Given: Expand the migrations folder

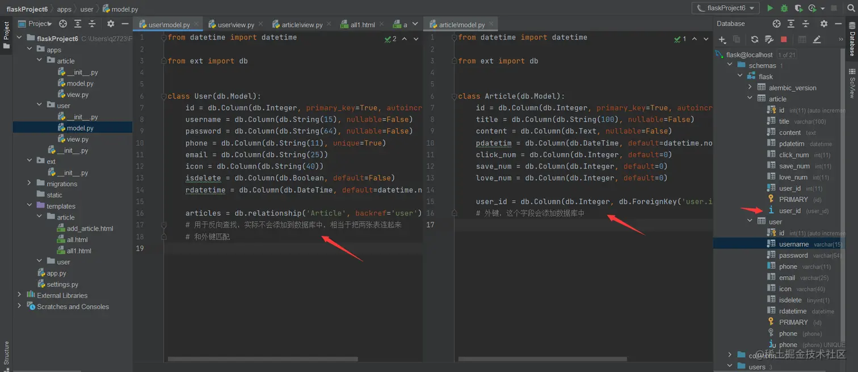Looking at the screenshot, I should tap(30, 184).
